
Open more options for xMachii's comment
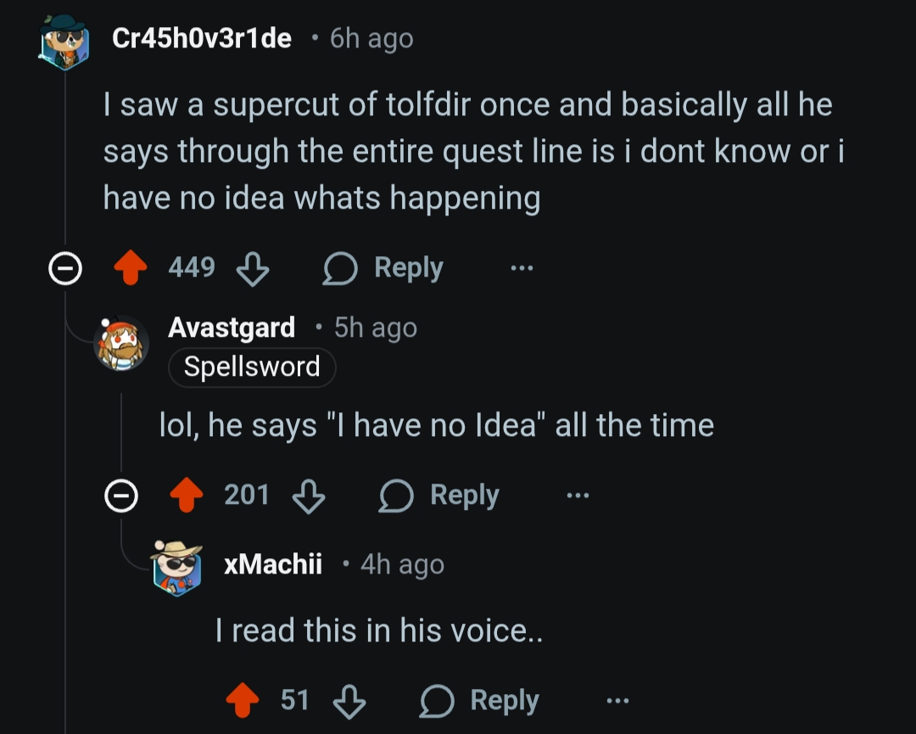pyautogui.click(x=617, y=701)
